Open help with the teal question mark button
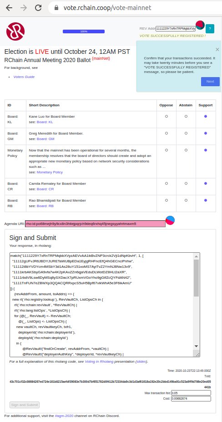The image size is (222, 422). pyautogui.click(x=210, y=29)
